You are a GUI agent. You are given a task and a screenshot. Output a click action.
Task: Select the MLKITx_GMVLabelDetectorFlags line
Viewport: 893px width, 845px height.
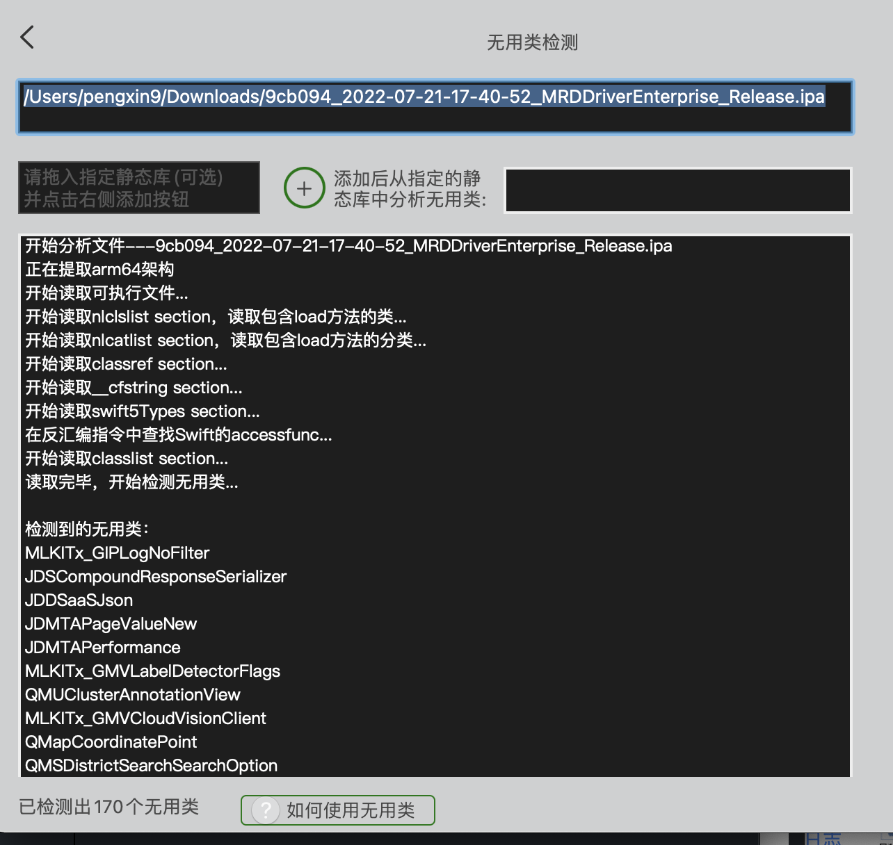click(x=152, y=671)
